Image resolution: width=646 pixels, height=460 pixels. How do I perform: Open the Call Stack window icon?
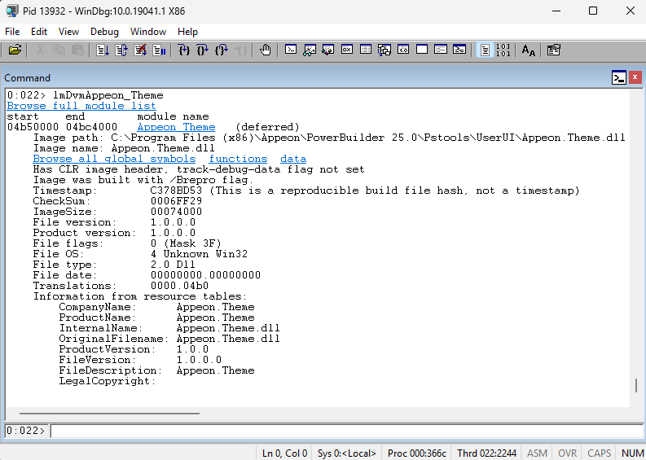tap(385, 50)
